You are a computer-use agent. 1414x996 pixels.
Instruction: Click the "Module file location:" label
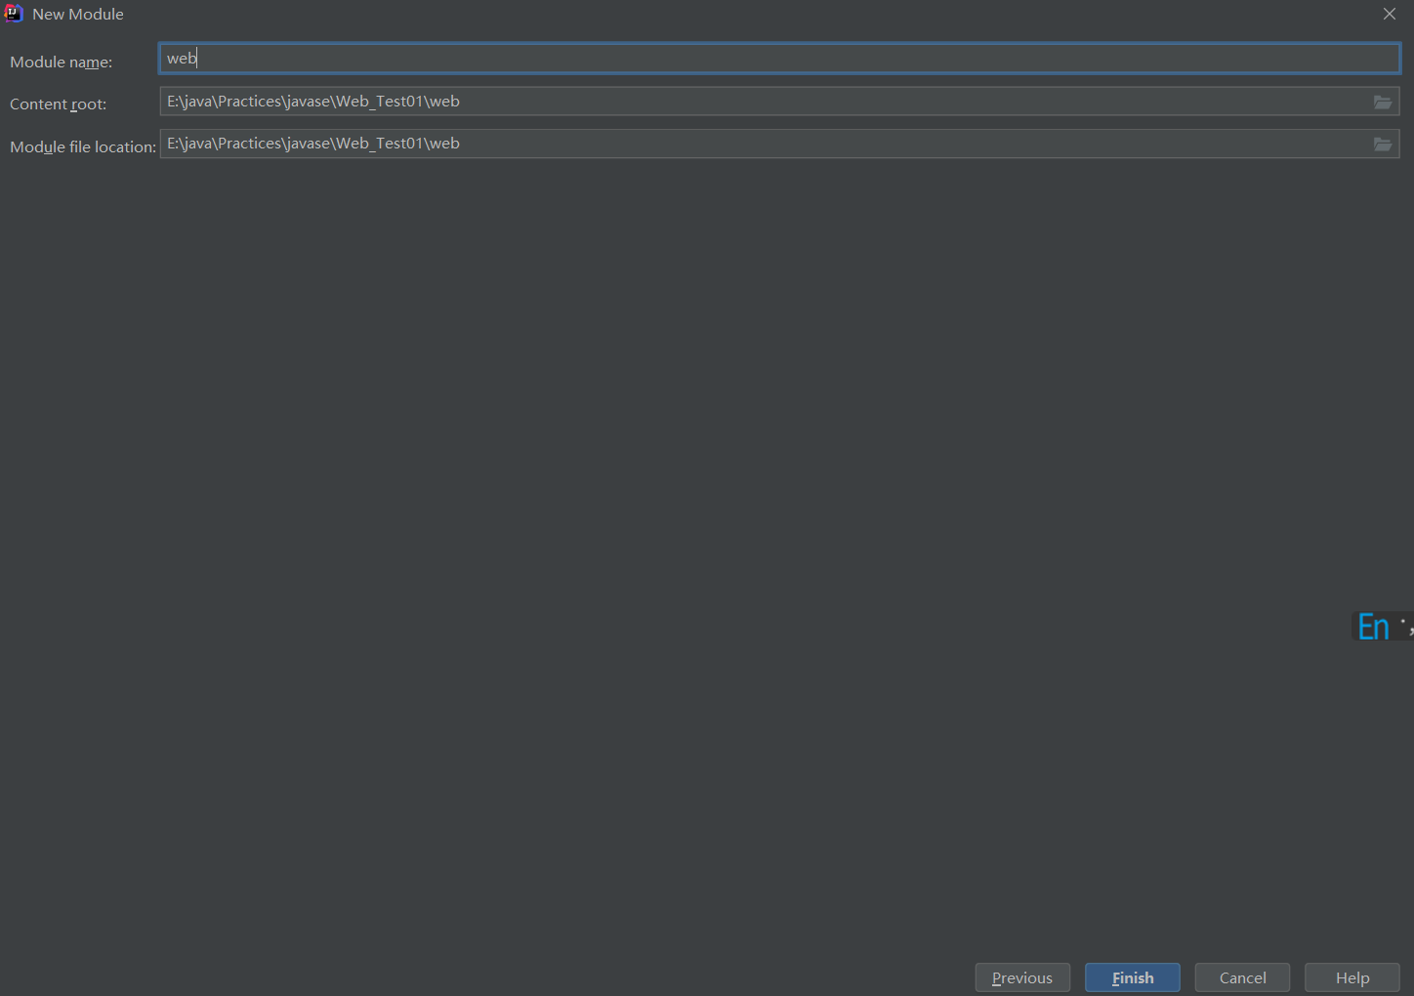point(83,147)
